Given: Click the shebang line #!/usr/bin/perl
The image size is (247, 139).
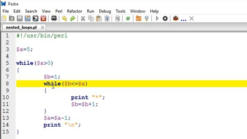Looking at the screenshot, I should (42, 36).
